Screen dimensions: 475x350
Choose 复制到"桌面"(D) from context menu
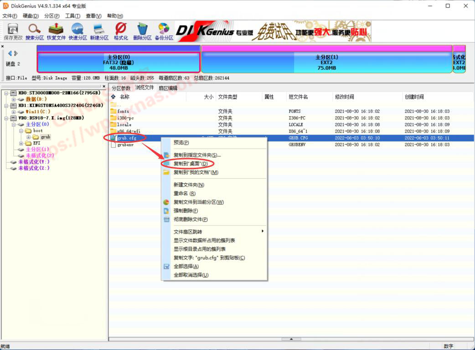(190, 164)
